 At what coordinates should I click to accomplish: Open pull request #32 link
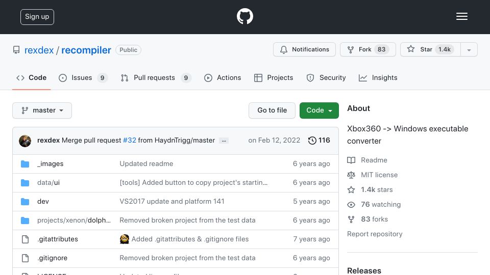pos(129,141)
